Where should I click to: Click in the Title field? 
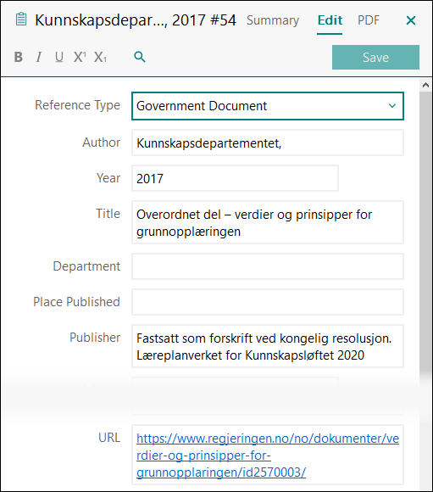[x=268, y=222]
